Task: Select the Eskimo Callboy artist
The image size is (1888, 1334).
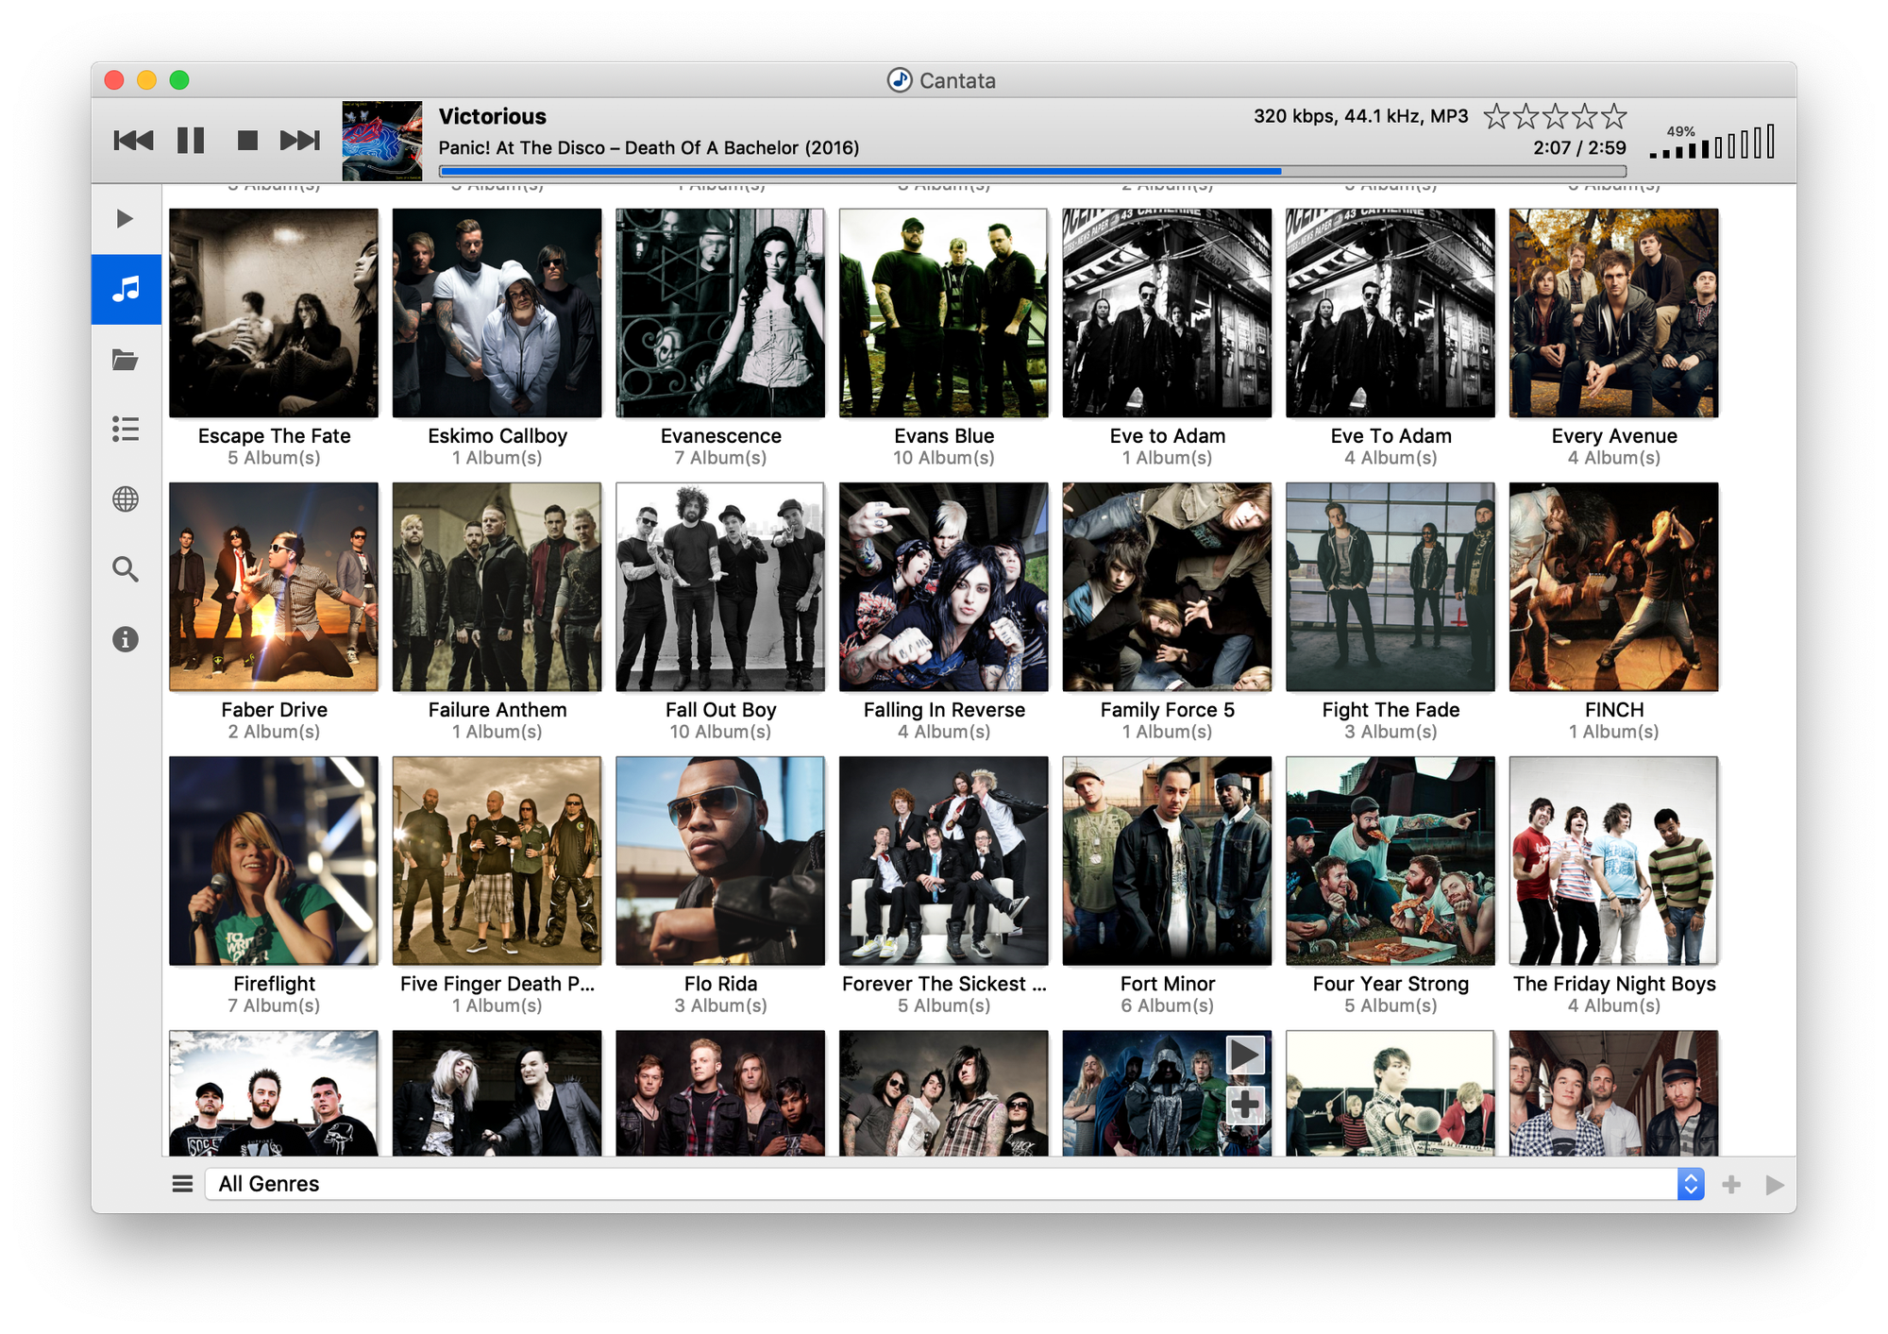Action: click(497, 338)
